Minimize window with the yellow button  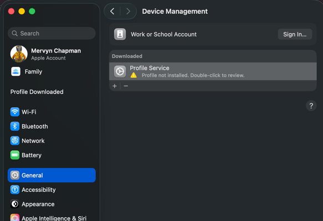click(22, 11)
